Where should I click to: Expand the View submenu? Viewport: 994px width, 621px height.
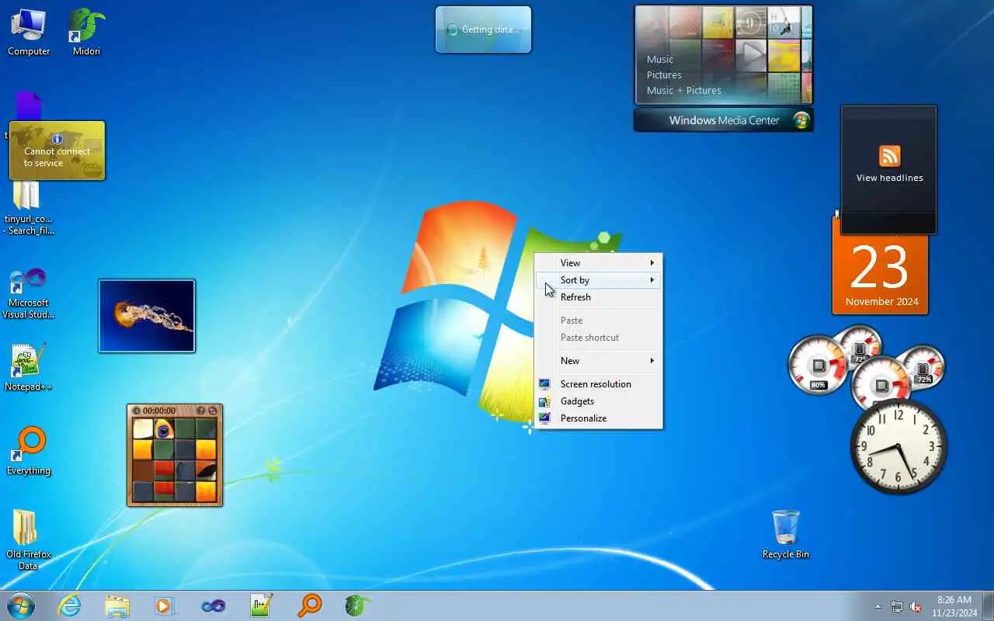(x=599, y=262)
